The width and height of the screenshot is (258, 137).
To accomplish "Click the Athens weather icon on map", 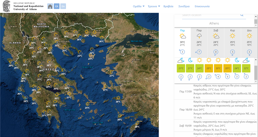I will tap(69, 94).
